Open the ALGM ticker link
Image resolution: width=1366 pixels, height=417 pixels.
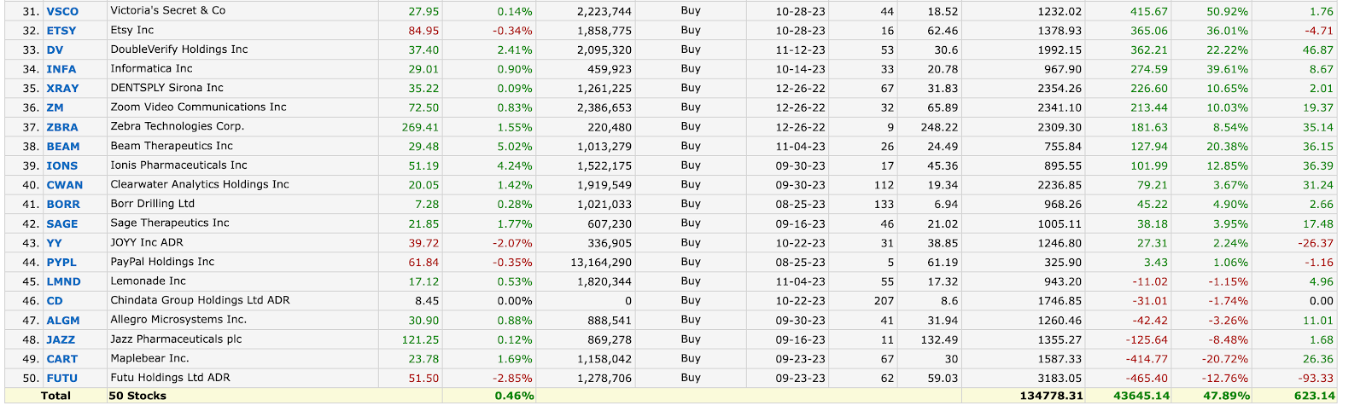[63, 321]
